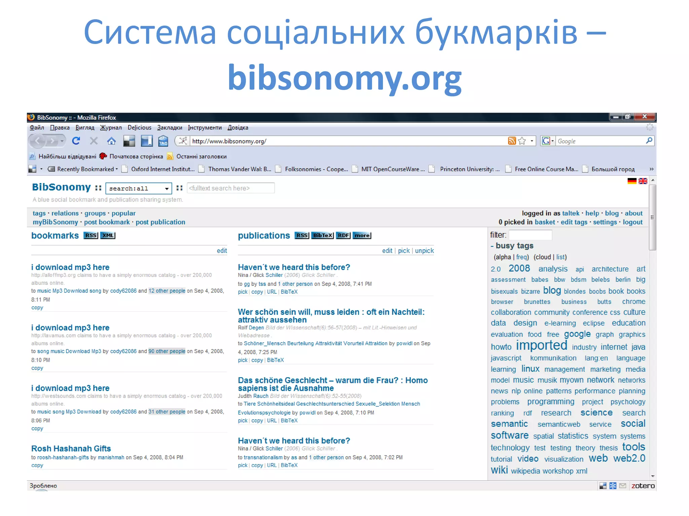Click the scrollbar down arrow
Screen dimensions: 689x516
tap(653, 476)
